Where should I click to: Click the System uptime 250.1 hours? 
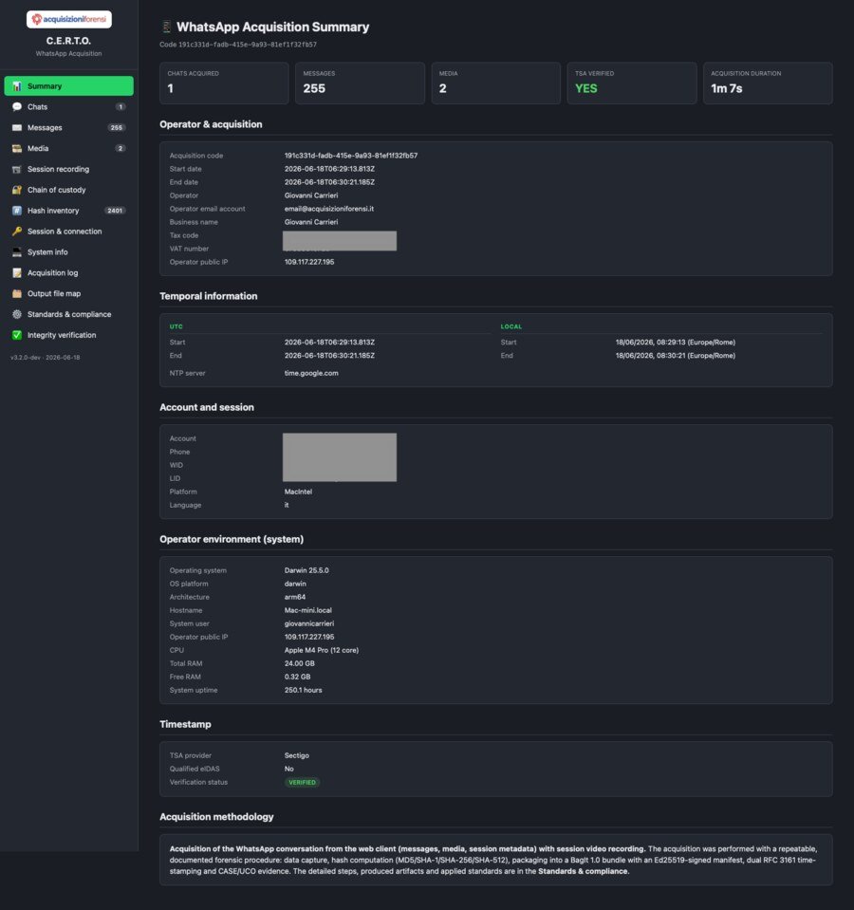tap(303, 691)
